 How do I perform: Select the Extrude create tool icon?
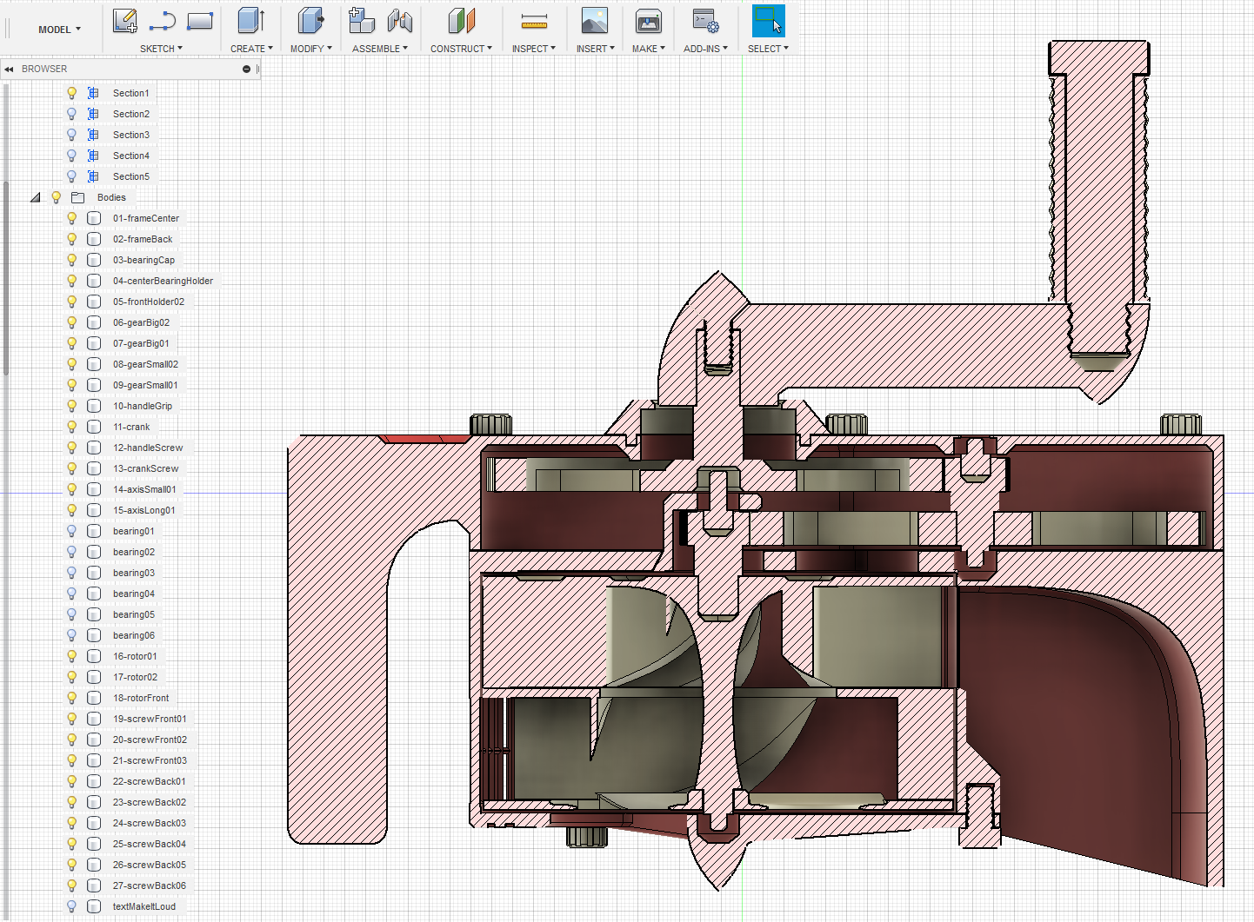(x=251, y=21)
